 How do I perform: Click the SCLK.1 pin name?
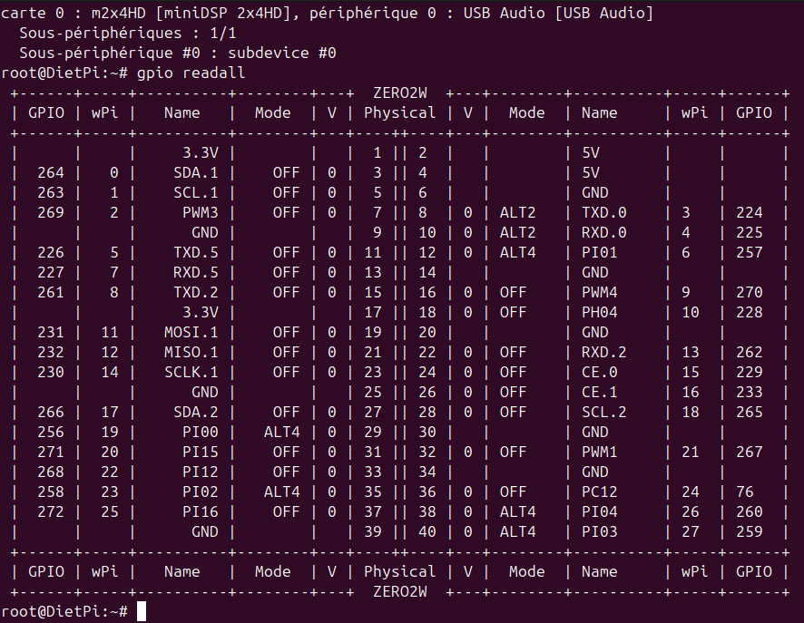pyautogui.click(x=191, y=373)
